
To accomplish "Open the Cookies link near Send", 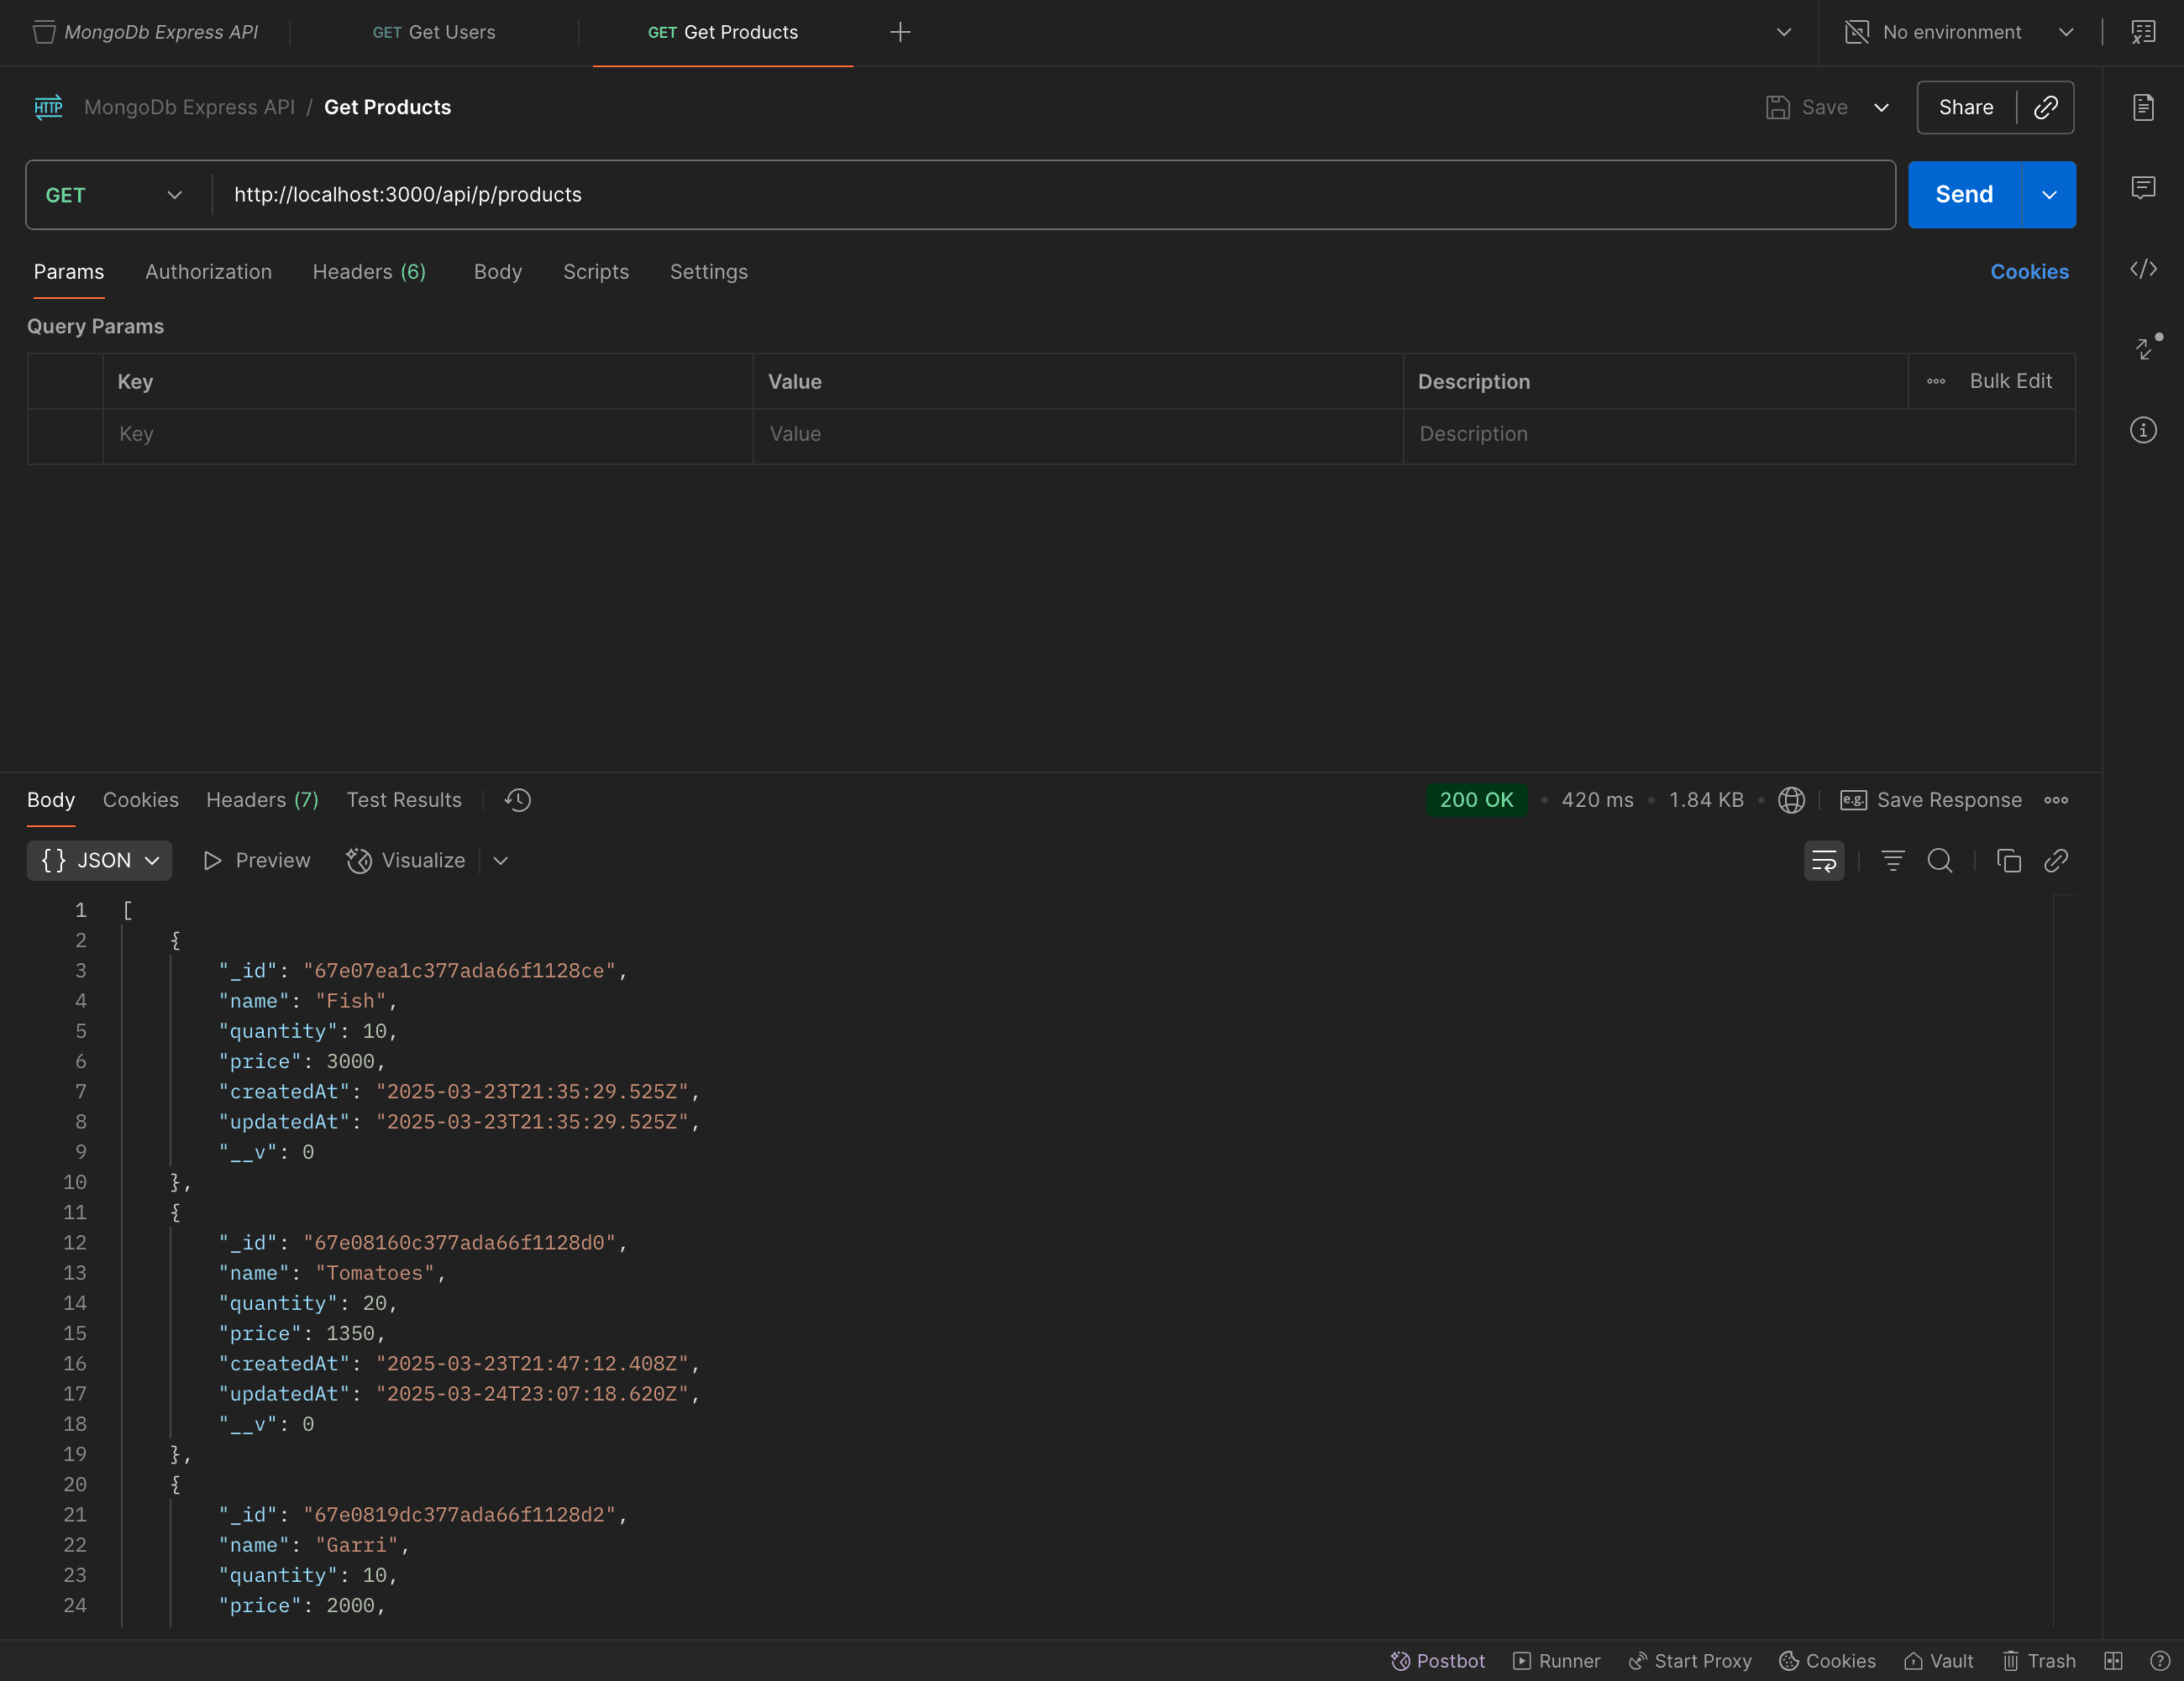I will coord(2029,272).
